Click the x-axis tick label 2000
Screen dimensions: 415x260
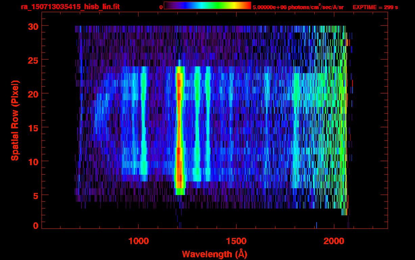click(x=334, y=241)
